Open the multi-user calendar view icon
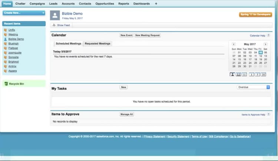Image resolution: width=278 pixels, height=161 pixels. point(238,75)
